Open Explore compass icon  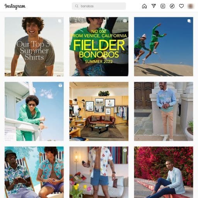click(x=172, y=6)
